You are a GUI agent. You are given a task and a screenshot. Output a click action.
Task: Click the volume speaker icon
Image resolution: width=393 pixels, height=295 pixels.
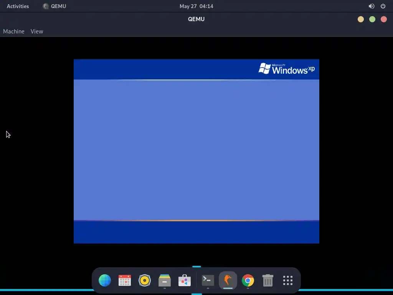[372, 6]
